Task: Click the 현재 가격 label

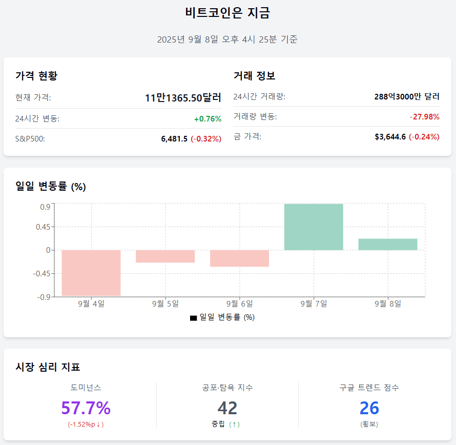Action: [x=33, y=97]
